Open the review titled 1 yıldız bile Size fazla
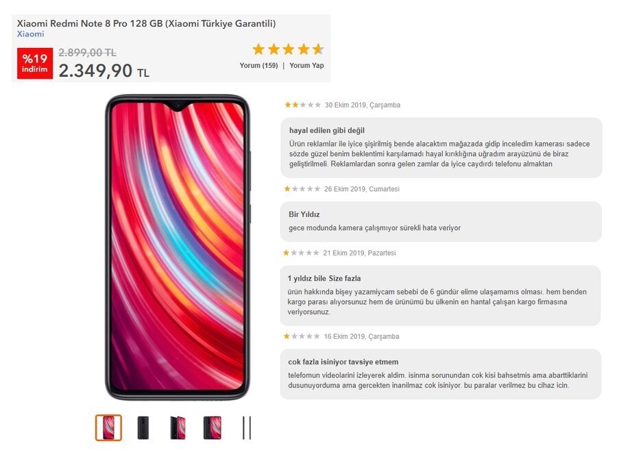The width and height of the screenshot is (617, 454). 440,296
